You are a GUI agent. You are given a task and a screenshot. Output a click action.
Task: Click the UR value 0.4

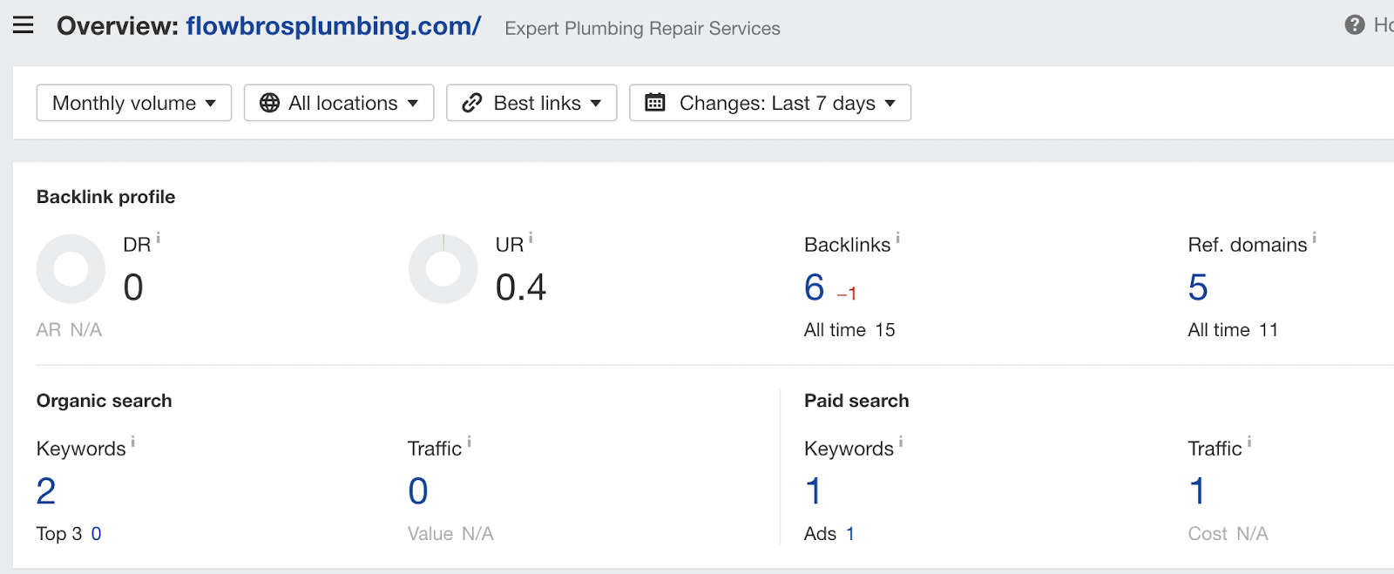(521, 287)
